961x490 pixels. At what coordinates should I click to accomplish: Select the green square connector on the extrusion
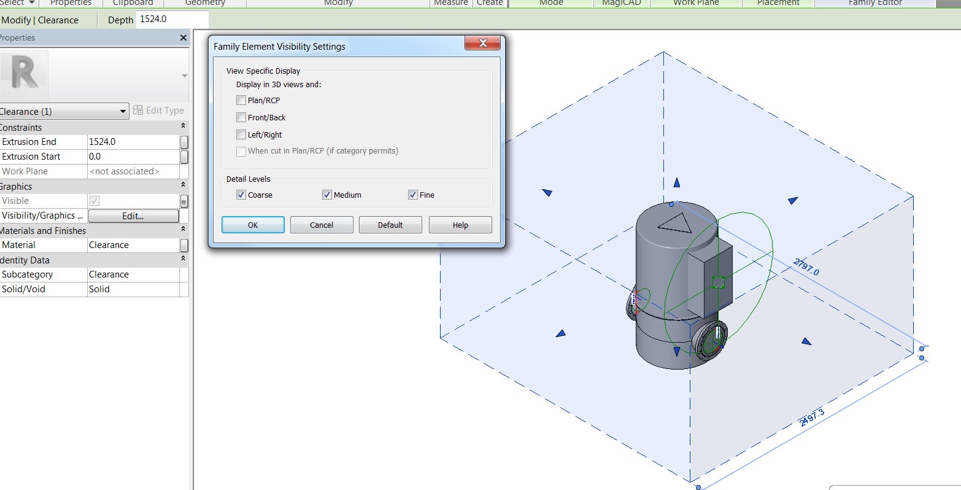[x=719, y=282]
